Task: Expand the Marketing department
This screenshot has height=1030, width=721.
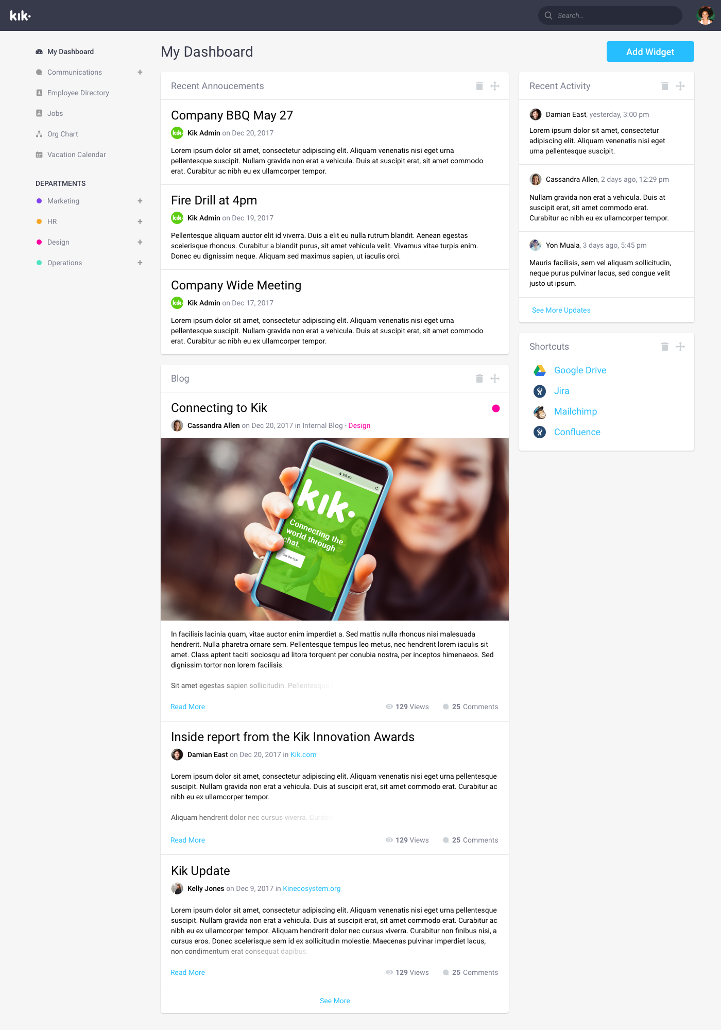Action: pos(140,201)
